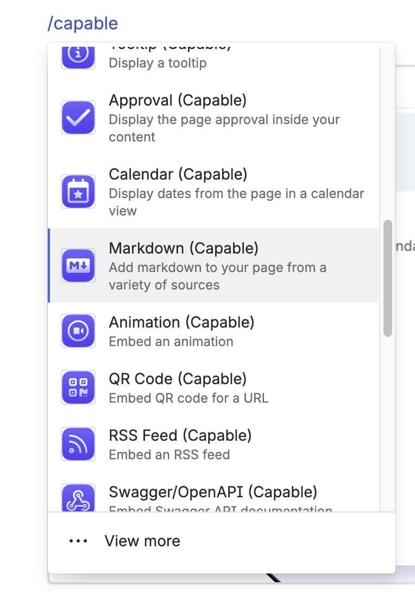Image resolution: width=415 pixels, height=592 pixels.
Task: Click the Calendar star icon
Action: click(78, 192)
